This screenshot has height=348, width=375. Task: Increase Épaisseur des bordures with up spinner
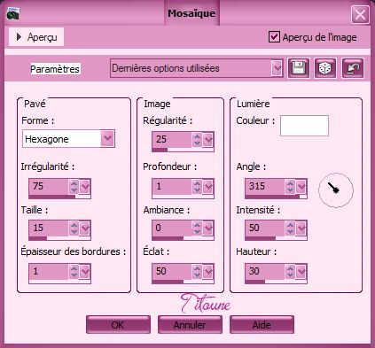tap(74, 268)
